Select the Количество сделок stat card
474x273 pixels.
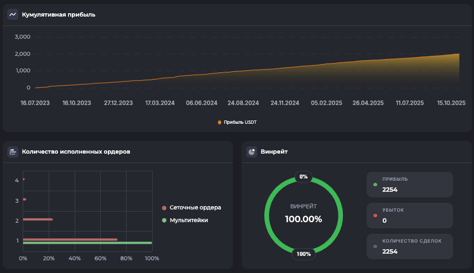pyautogui.click(x=409, y=246)
